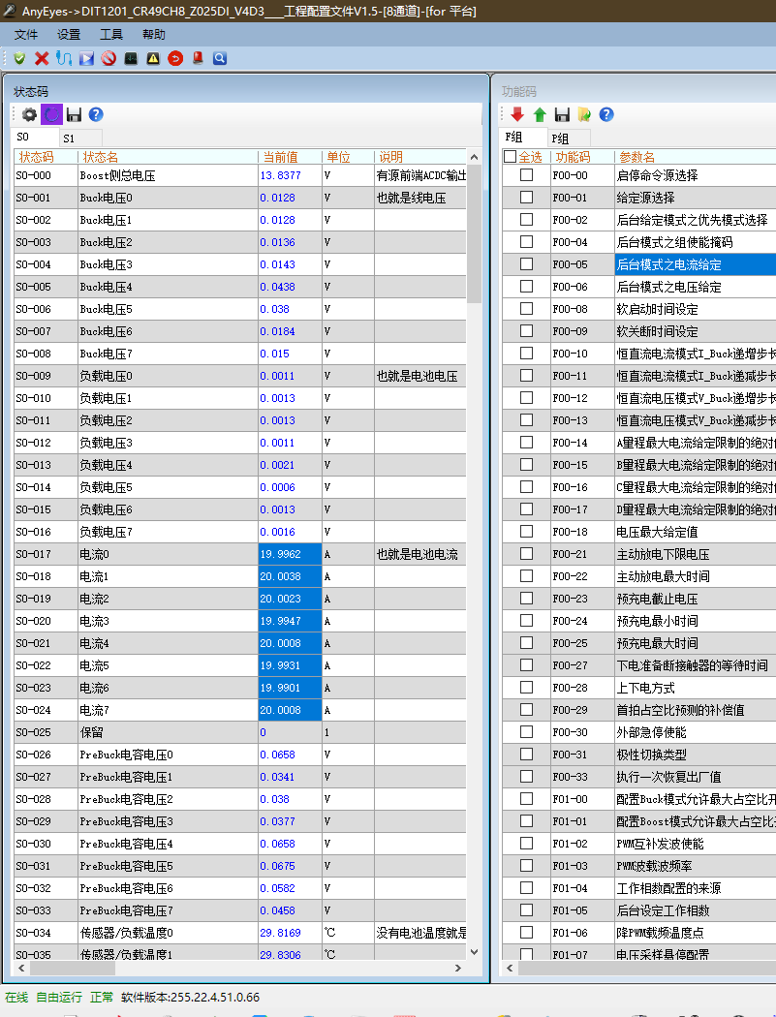The height and width of the screenshot is (1017, 776).
Task: Open the 设置 menu
Action: point(69,34)
